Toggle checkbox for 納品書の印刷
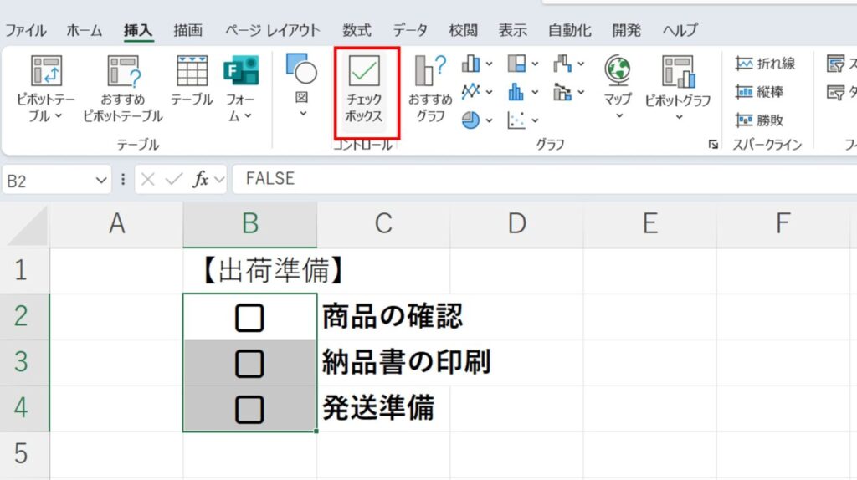Screen dimensions: 857x480 coord(249,364)
